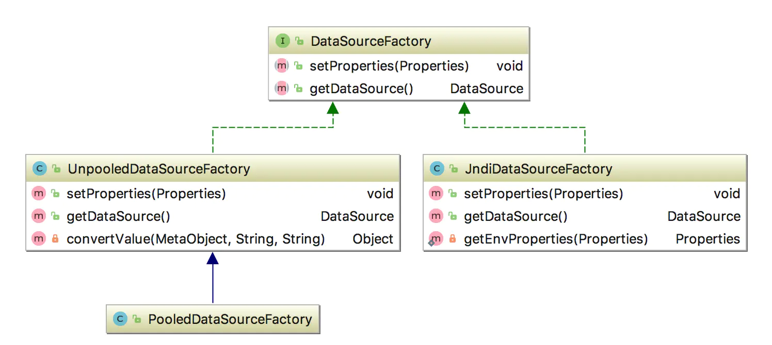Click the interface icon beside DataSourceFactory
772x345 pixels.
(x=282, y=41)
